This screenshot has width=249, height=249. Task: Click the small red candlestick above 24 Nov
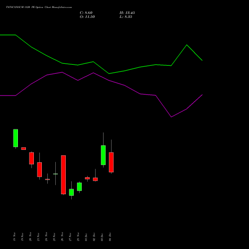coord(47,179)
